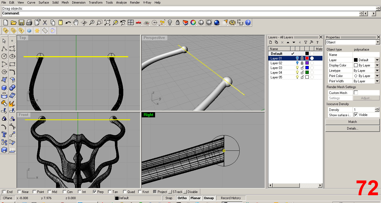Open the Transform menu
This screenshot has height=203, width=381.
96,3
